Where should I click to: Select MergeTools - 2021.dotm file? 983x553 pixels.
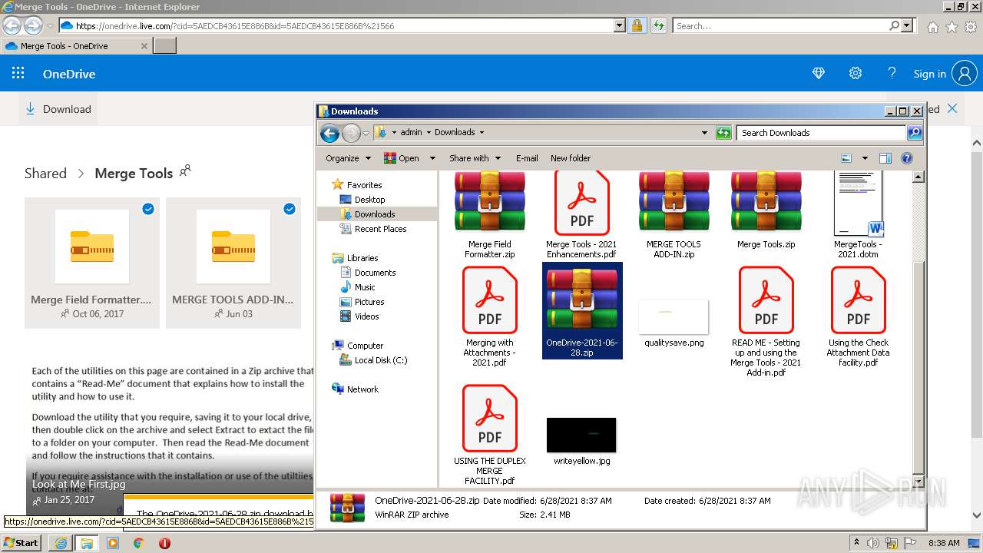tap(858, 216)
